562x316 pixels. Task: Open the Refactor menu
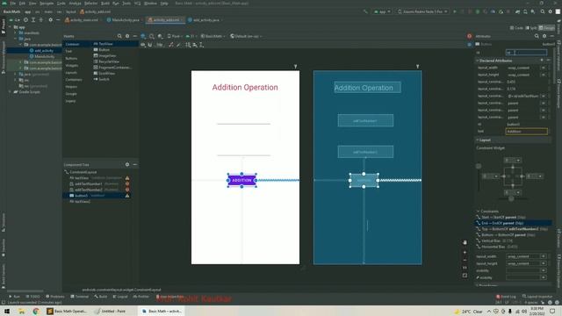click(x=90, y=4)
